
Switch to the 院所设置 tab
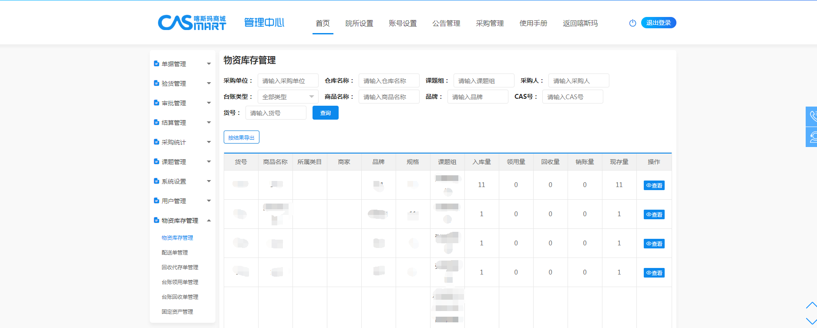tap(359, 23)
